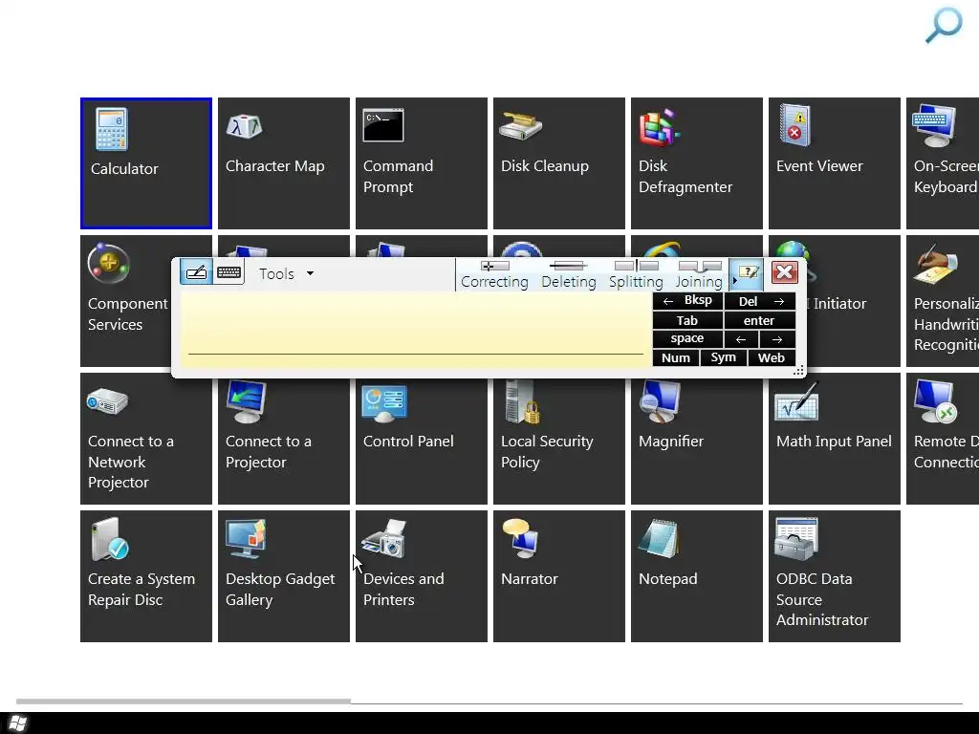
Task: Open Devices and Printers
Action: point(422,576)
